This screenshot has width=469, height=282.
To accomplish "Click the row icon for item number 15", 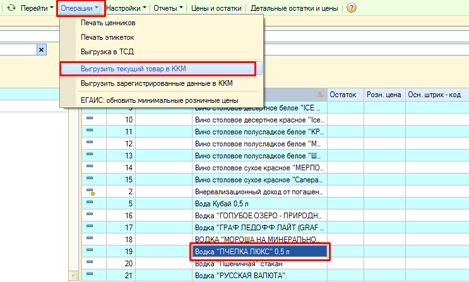I will tap(90, 178).
